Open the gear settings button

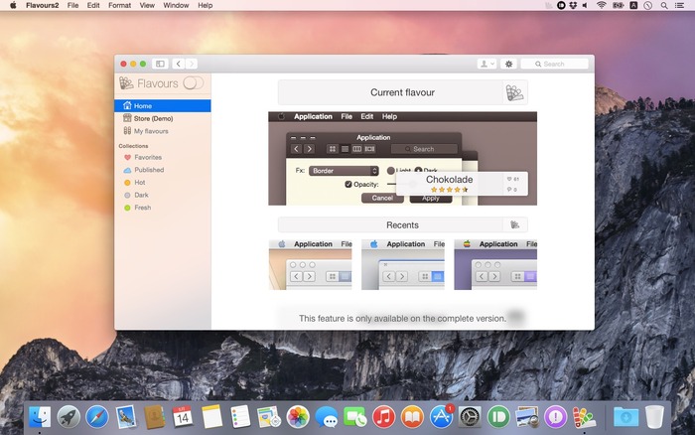(x=508, y=64)
